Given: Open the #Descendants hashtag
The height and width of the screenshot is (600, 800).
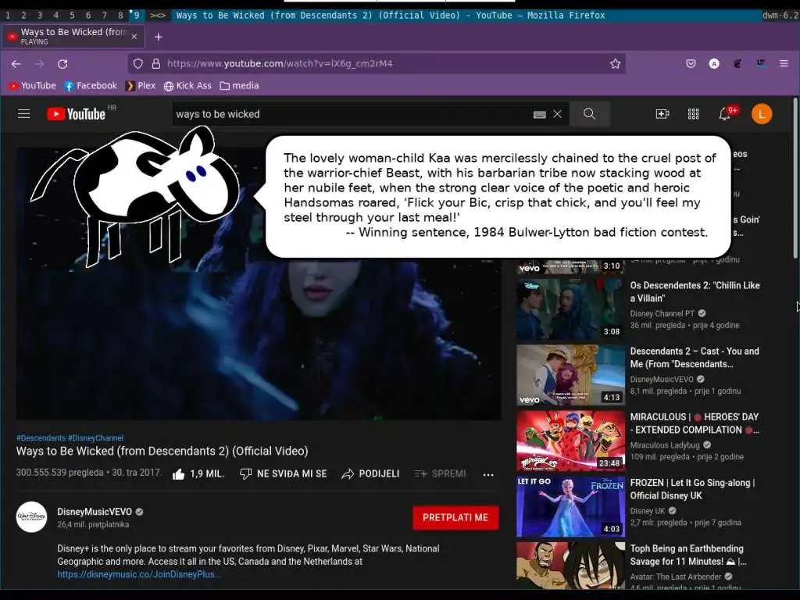Looking at the screenshot, I should [41, 438].
